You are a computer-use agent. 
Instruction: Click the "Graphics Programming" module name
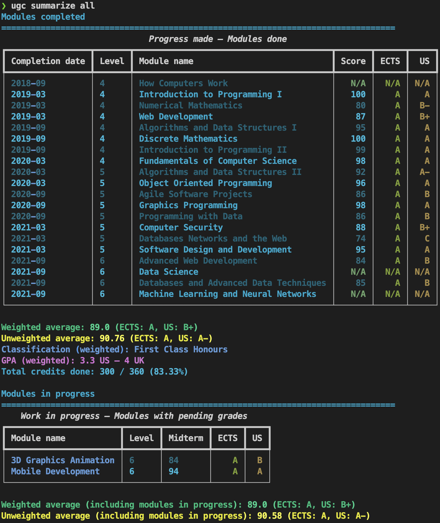coord(188,205)
